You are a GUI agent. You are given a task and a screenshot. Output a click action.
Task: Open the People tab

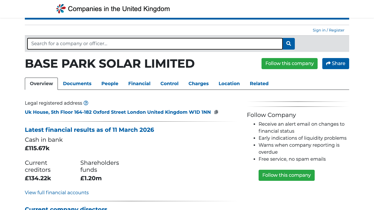pyautogui.click(x=110, y=84)
